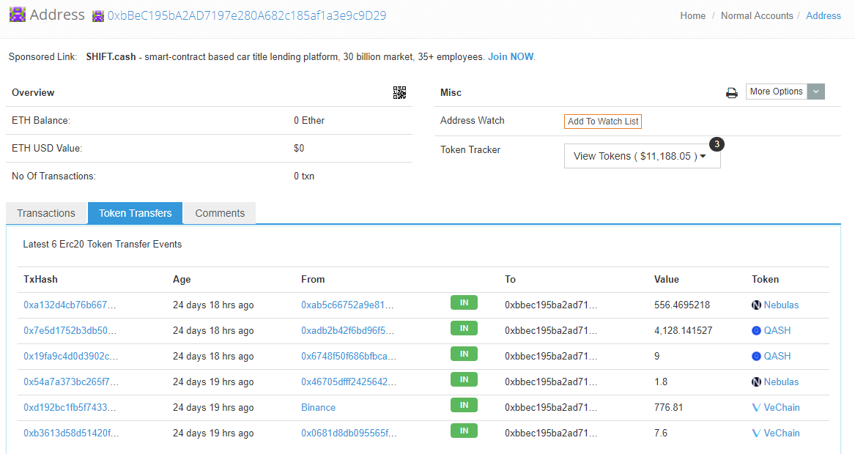Click the value 776.81
Screen dimensions: 855x454
click(668, 408)
